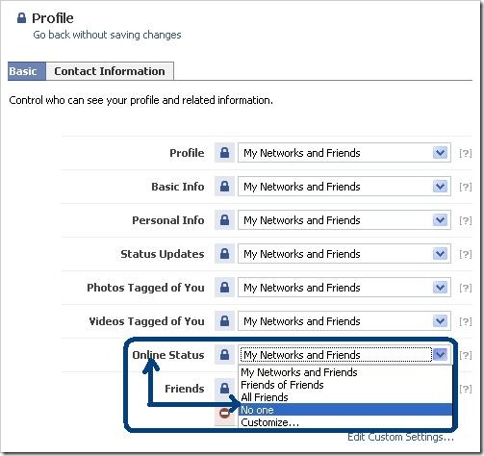Open Edit Custom Settings link
Screen dimensions: 484x456
(400, 437)
